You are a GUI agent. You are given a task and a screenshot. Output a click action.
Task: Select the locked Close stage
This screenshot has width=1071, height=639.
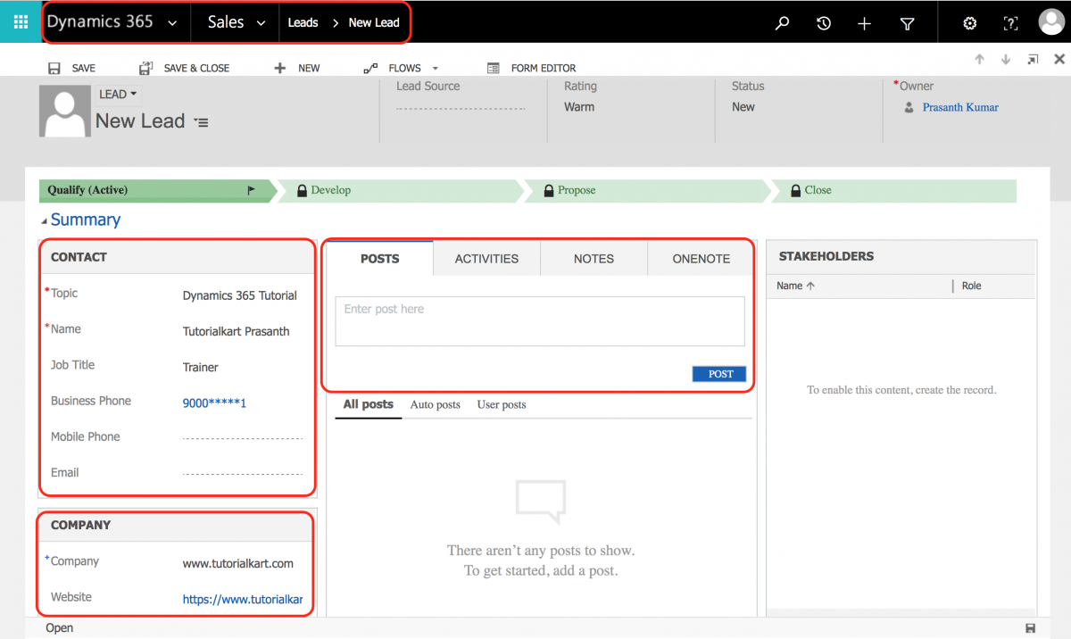(x=892, y=190)
